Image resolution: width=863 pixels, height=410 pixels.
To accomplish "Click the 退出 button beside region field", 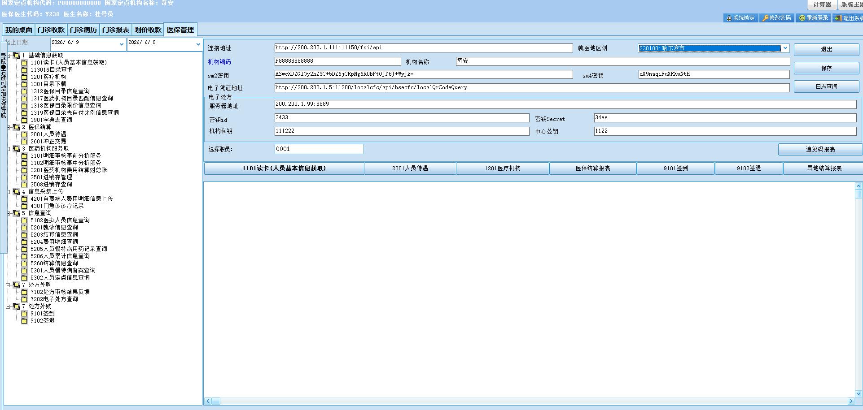I will tap(826, 49).
